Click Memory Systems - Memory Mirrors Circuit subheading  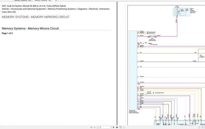point(30,28)
